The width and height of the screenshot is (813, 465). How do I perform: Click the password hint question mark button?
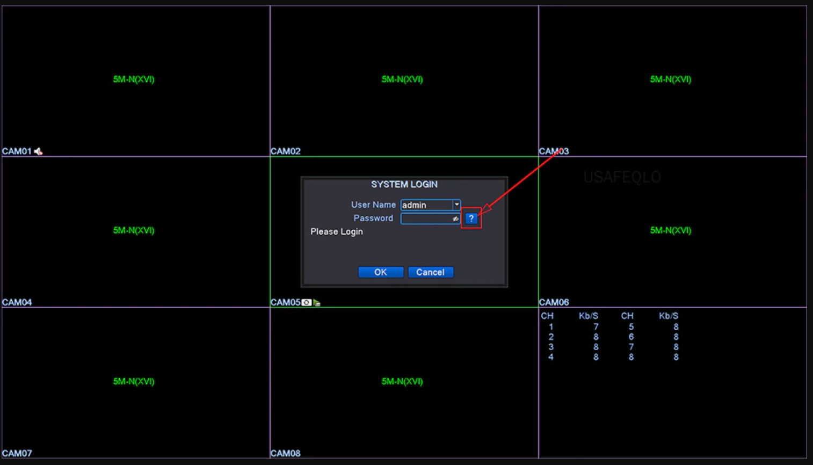(x=471, y=219)
